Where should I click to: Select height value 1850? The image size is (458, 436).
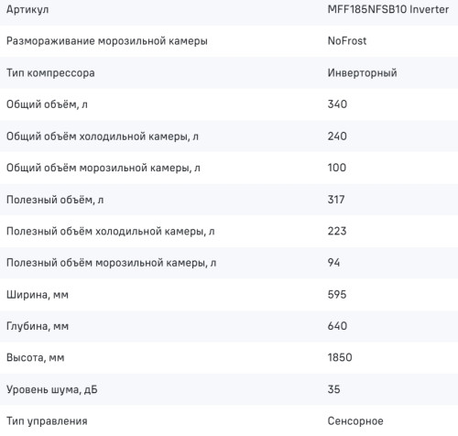point(340,357)
